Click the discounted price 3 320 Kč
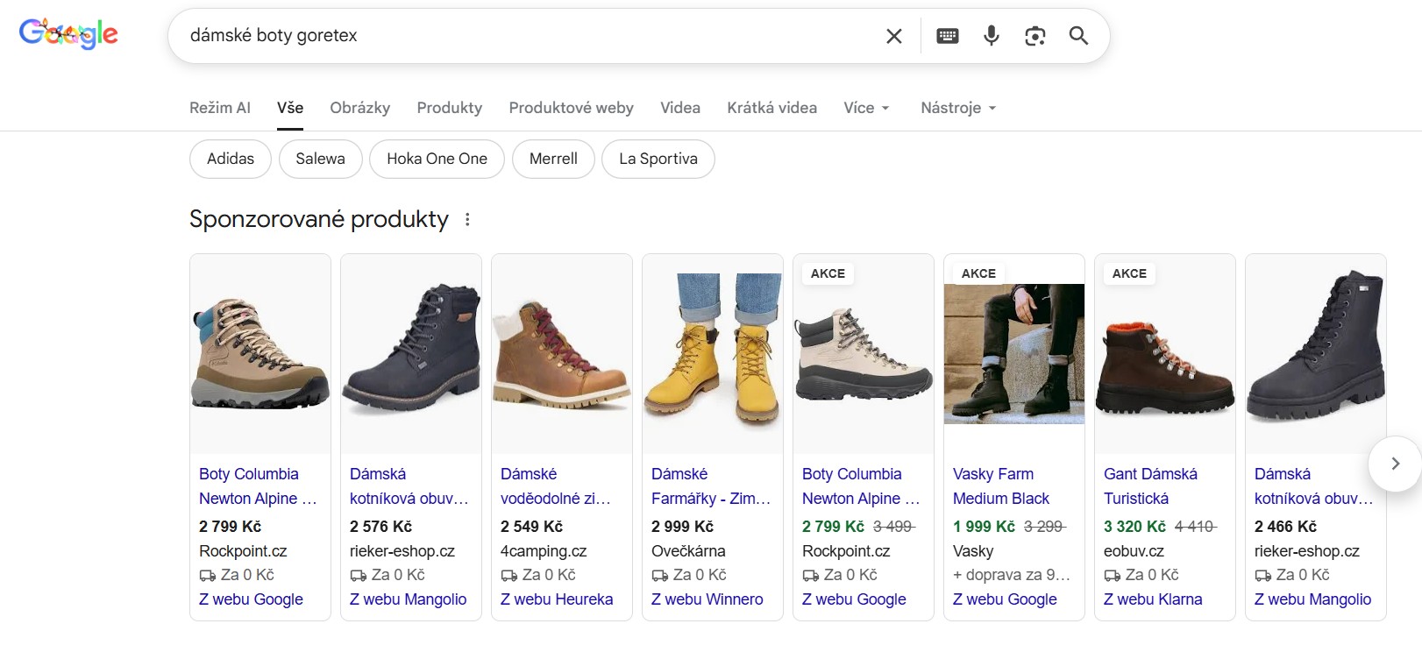 pos(1134,527)
